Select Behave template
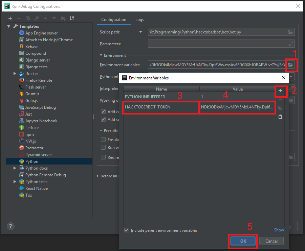This screenshot has height=251, width=305. pyautogui.click(x=29, y=47)
